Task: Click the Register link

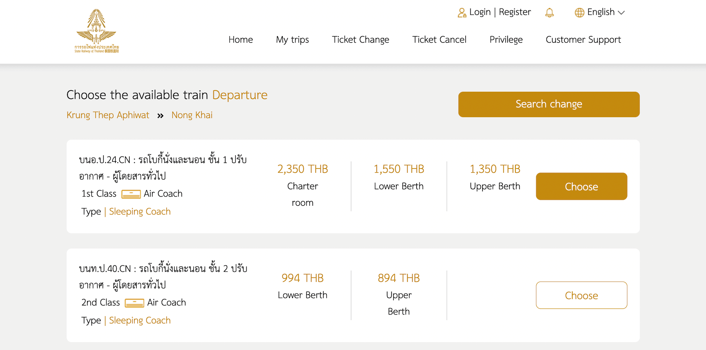Action: 515,12
